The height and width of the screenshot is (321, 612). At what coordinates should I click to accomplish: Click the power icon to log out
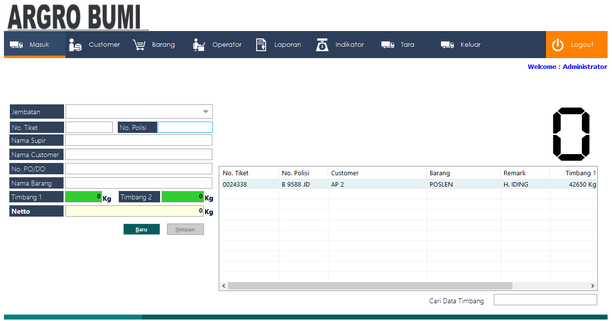coord(558,45)
